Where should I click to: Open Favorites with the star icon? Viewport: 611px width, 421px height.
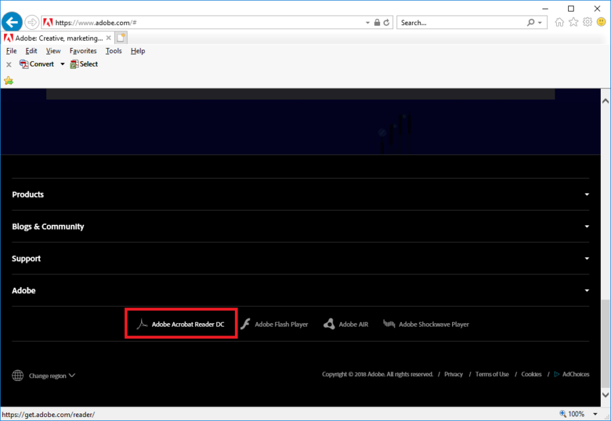(x=573, y=22)
